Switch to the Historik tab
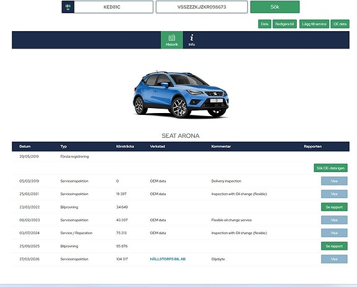The height and width of the screenshot is (287, 357). point(171,40)
